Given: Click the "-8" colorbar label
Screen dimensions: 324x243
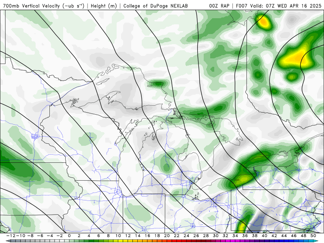Looking at the screenshot, I should pyautogui.click(x=30, y=236).
